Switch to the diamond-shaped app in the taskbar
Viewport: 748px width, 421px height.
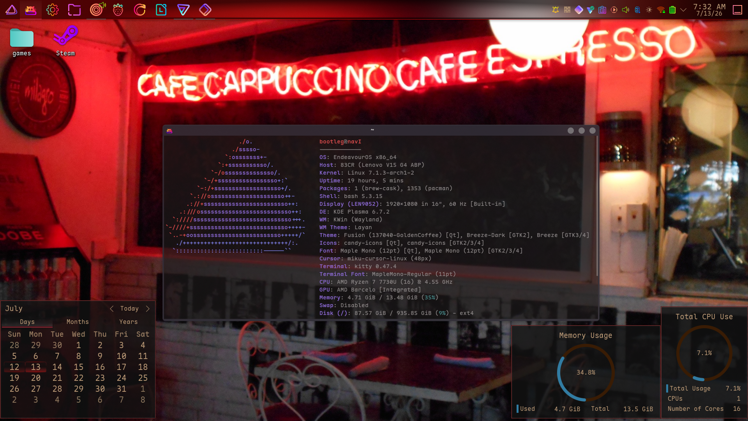coord(205,10)
